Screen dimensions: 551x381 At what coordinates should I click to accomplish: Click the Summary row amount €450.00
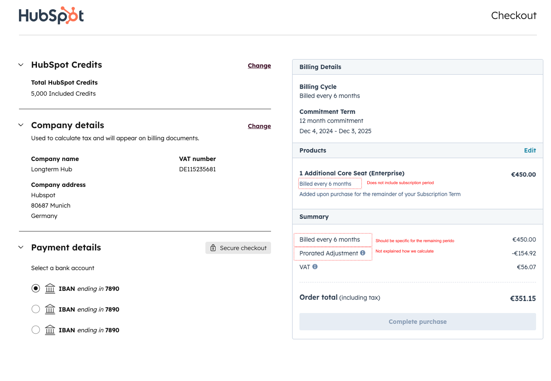(524, 239)
